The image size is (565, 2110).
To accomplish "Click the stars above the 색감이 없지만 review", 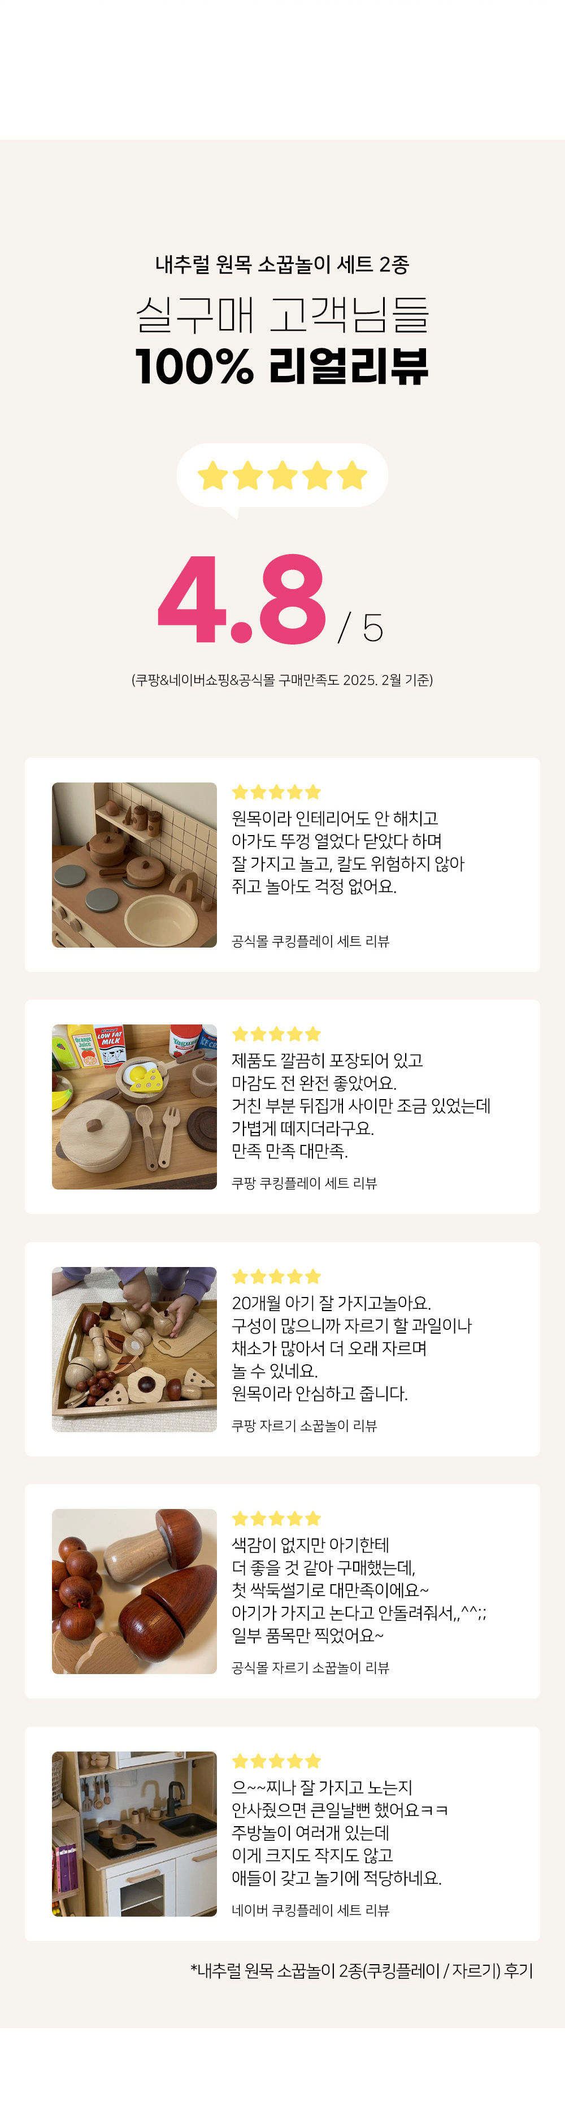I will (276, 1519).
